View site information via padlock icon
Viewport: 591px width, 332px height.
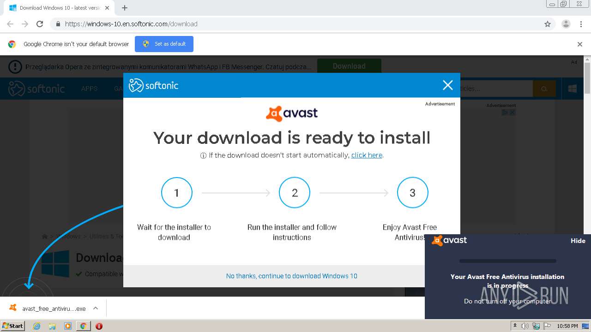click(x=58, y=24)
